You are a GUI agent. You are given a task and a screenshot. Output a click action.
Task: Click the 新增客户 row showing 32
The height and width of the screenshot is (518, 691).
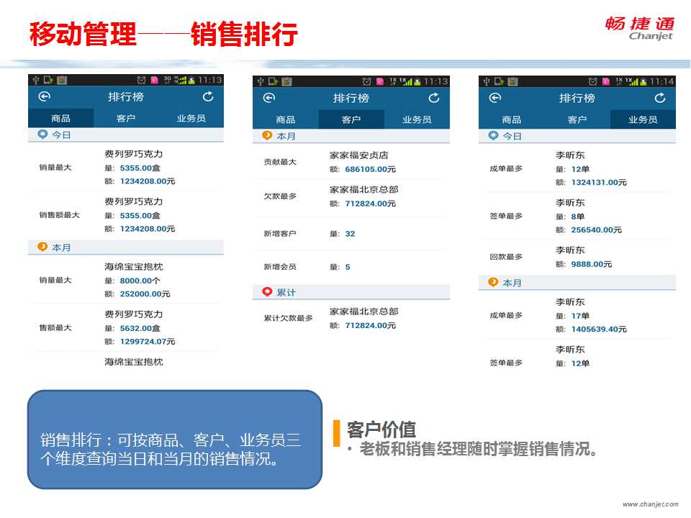(x=351, y=234)
